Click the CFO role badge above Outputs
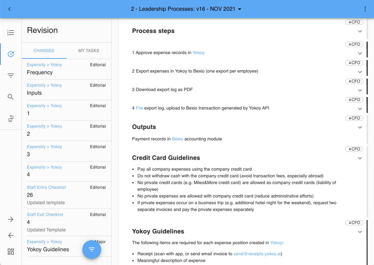This screenshot has width=374, height=265. tap(355, 118)
